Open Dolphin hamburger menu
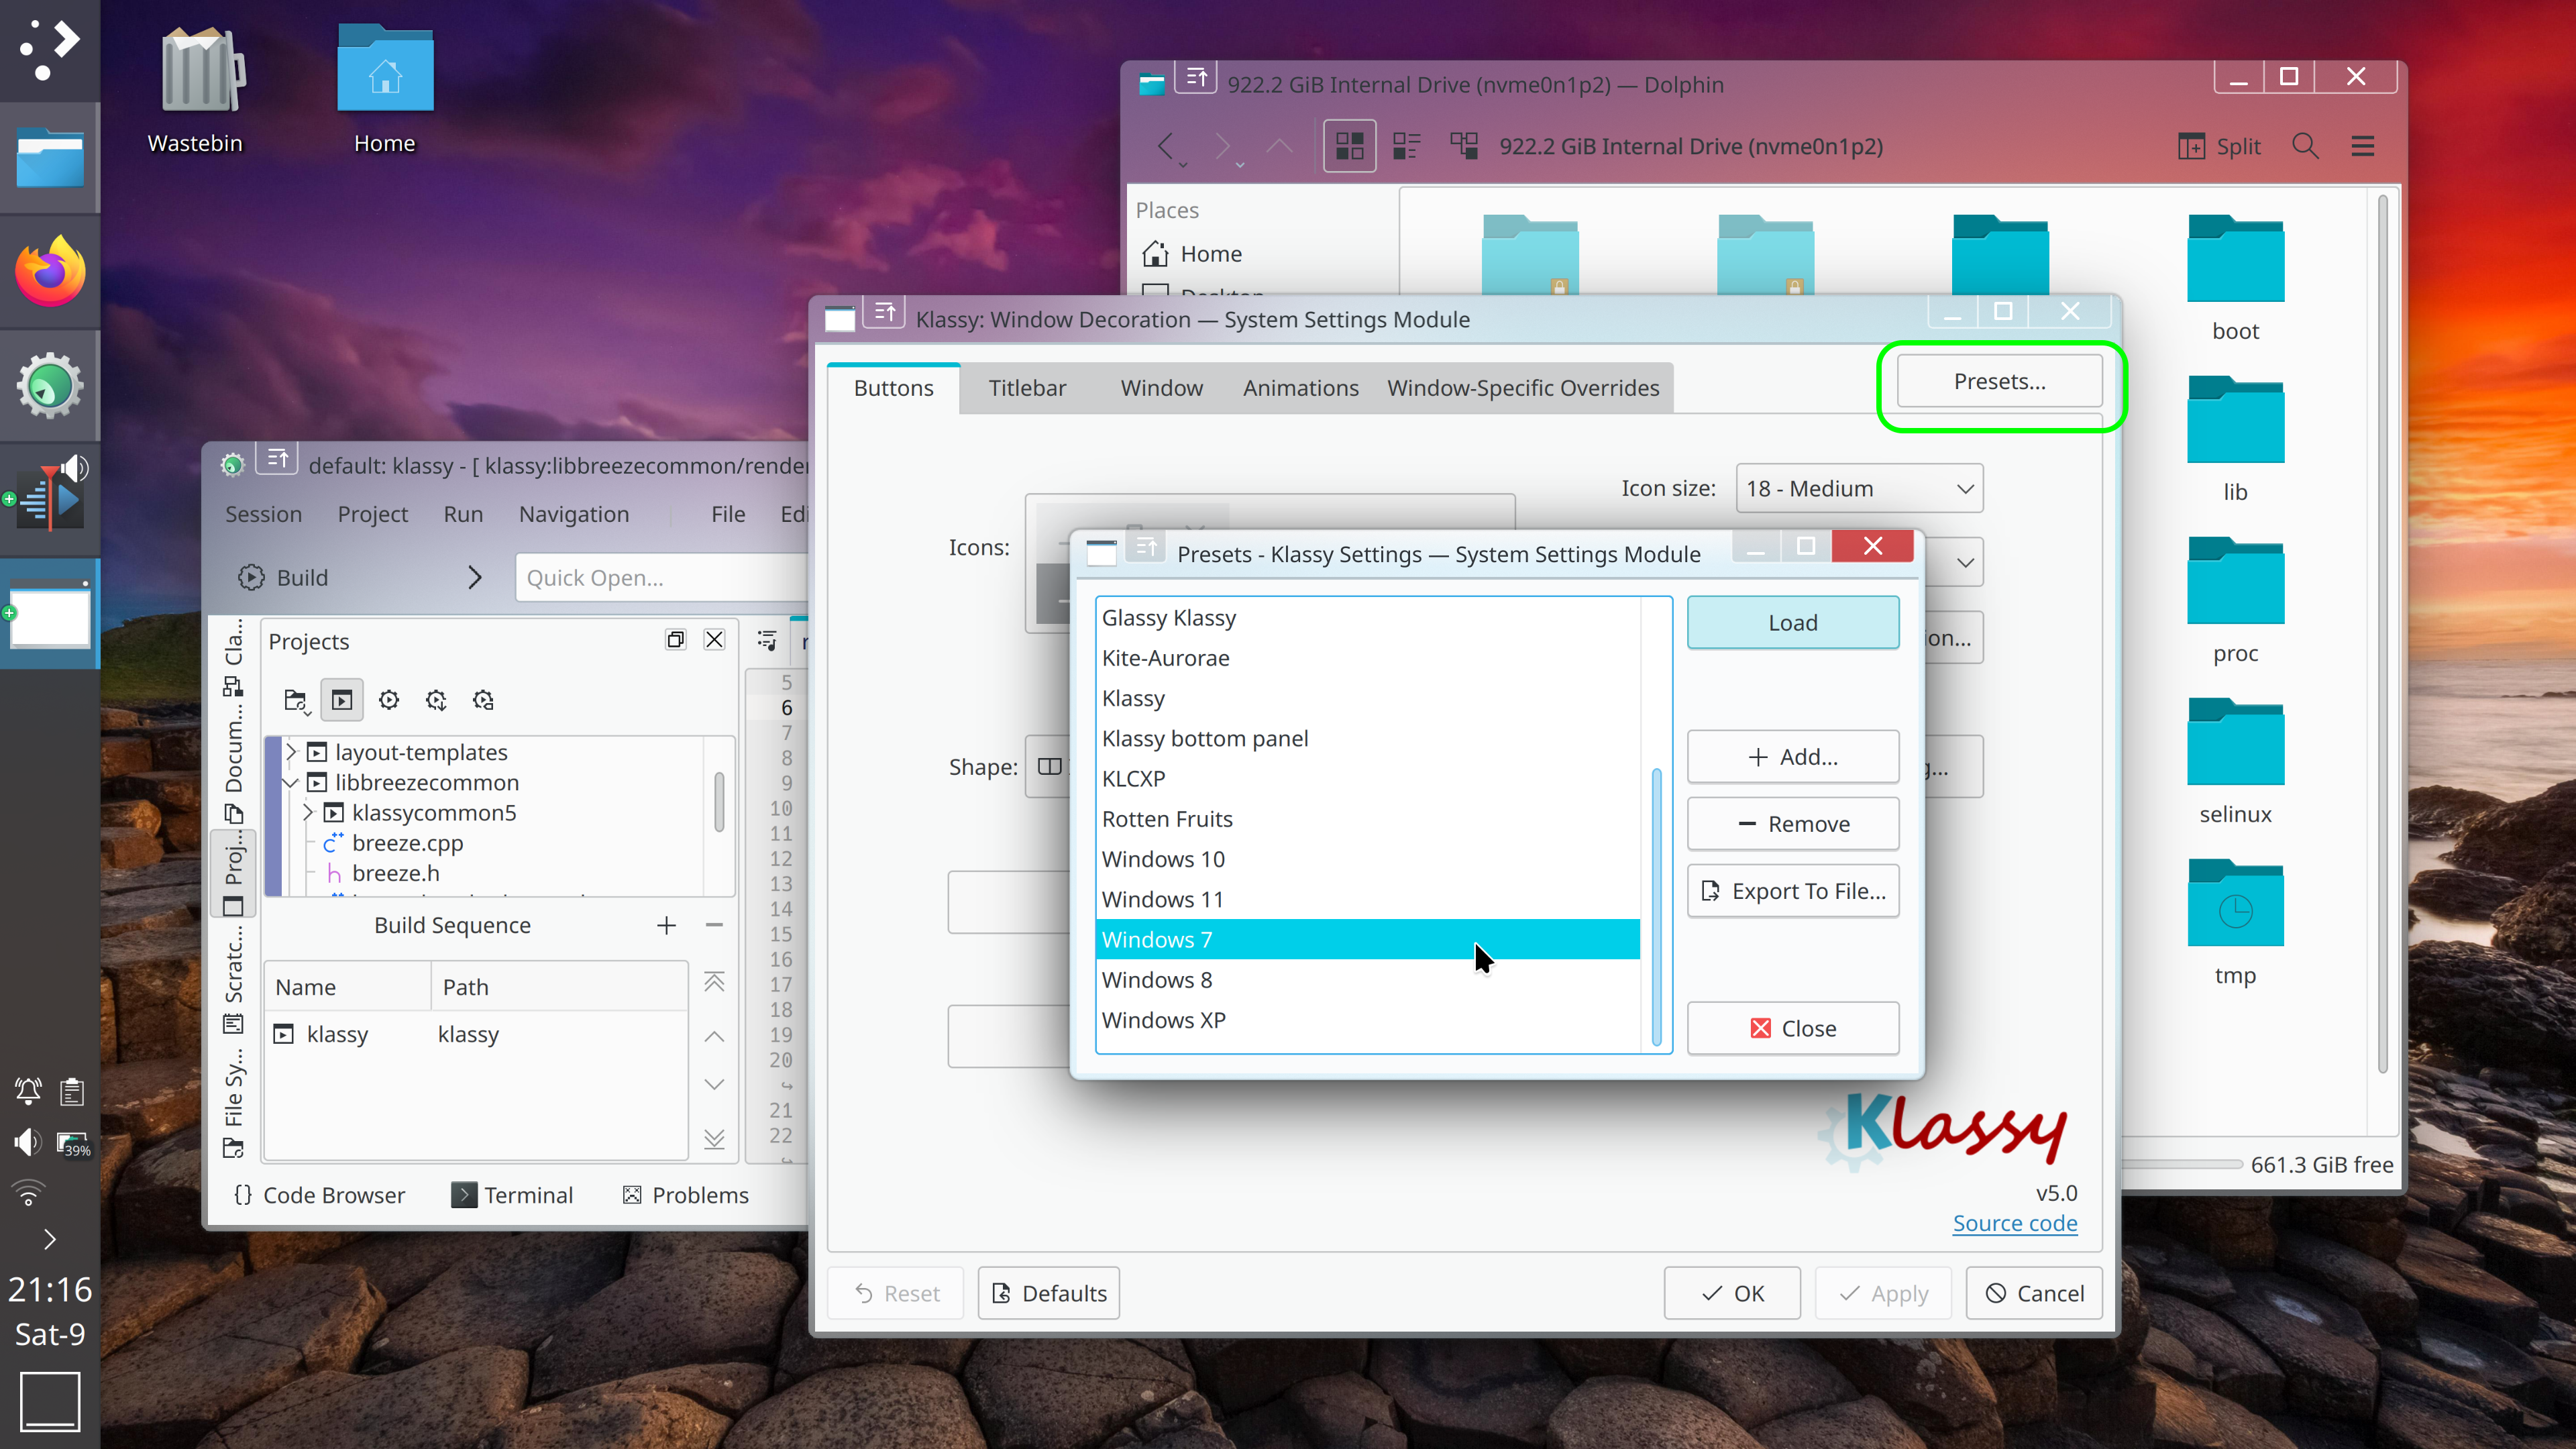Screen dimensions: 2576x1449 point(2362,146)
